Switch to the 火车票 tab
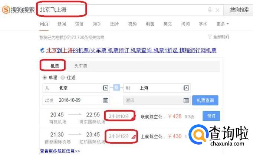Viewport: 253px width, 155px height. pos(80,66)
